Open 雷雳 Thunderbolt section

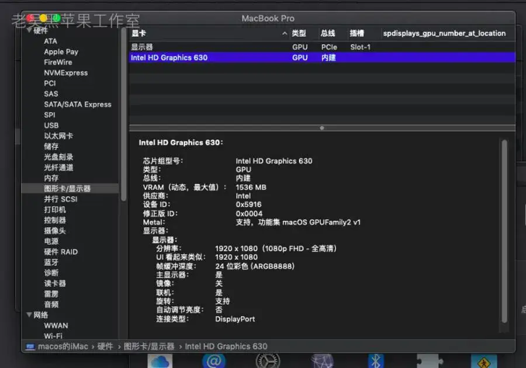point(51,294)
